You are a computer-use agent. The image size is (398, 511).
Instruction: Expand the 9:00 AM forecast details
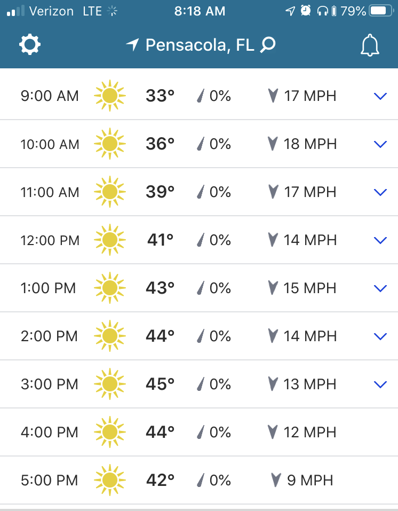pos(380,97)
